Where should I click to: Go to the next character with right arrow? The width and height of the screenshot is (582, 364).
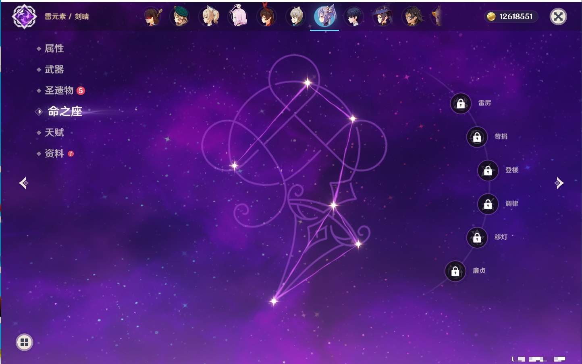[559, 183]
